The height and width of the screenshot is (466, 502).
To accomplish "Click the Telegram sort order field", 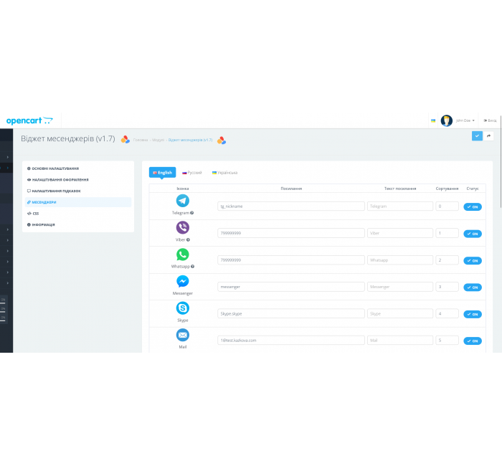I will click(447, 206).
